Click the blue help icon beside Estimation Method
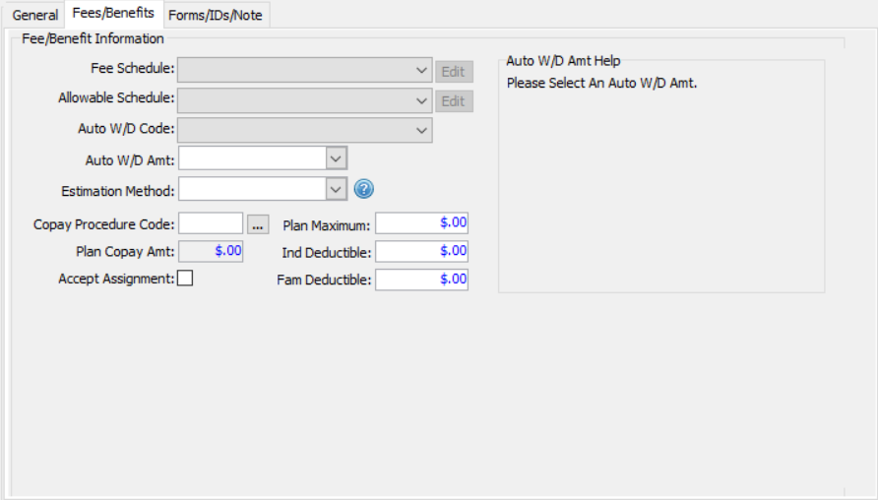This screenshot has width=878, height=500. tap(364, 189)
